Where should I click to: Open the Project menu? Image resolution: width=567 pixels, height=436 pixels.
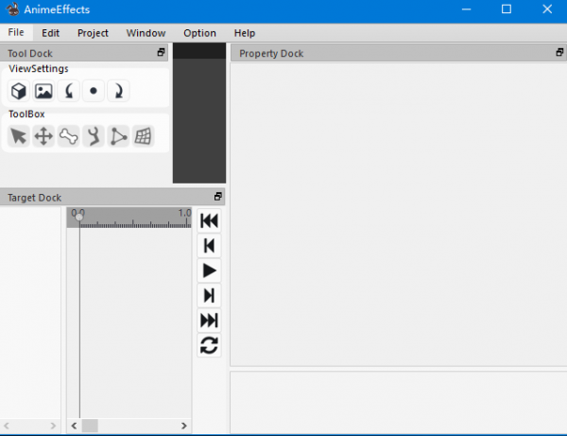pos(93,33)
